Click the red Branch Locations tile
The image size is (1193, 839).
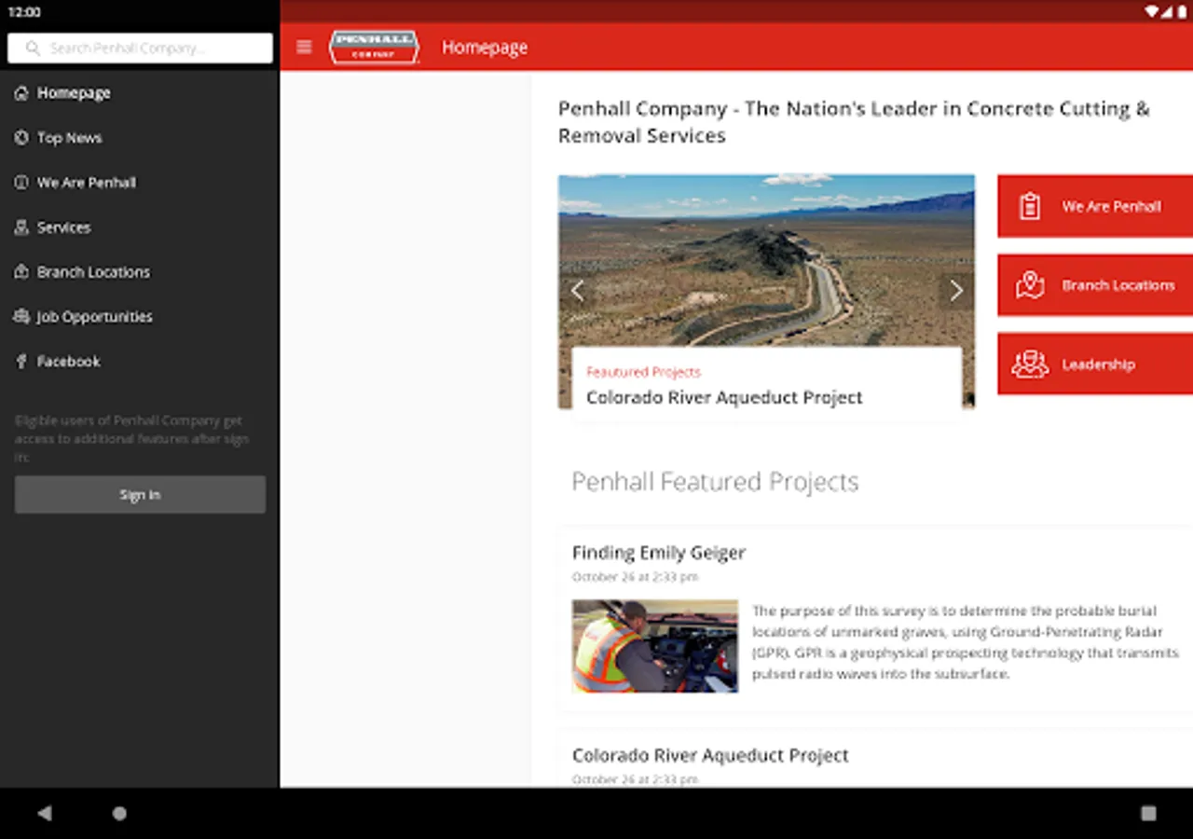(x=1095, y=285)
